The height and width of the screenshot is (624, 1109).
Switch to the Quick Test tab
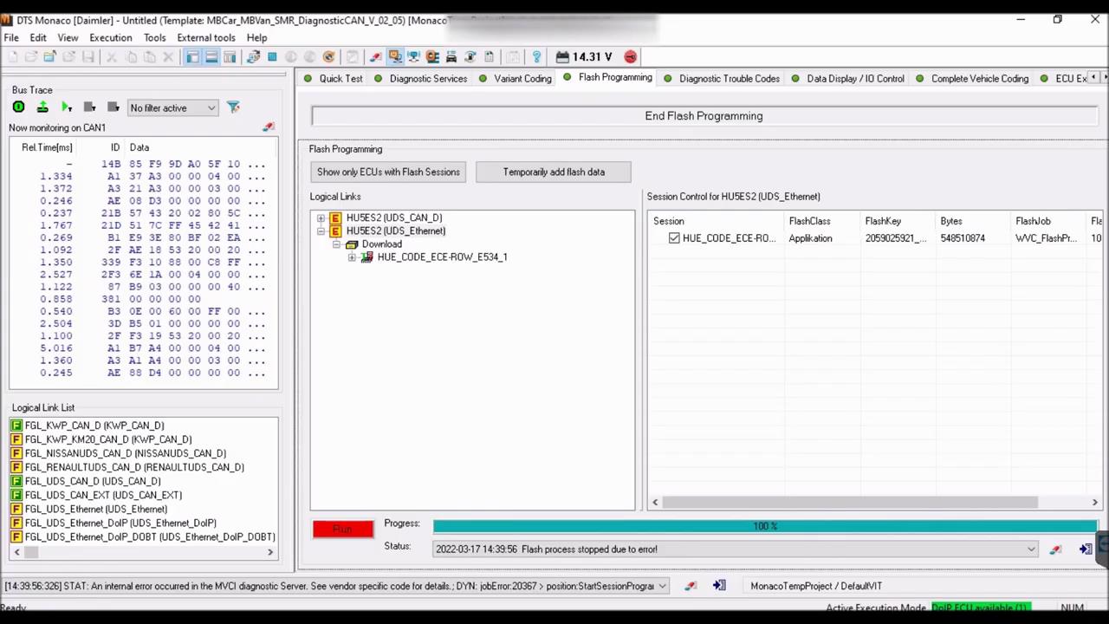tap(340, 79)
